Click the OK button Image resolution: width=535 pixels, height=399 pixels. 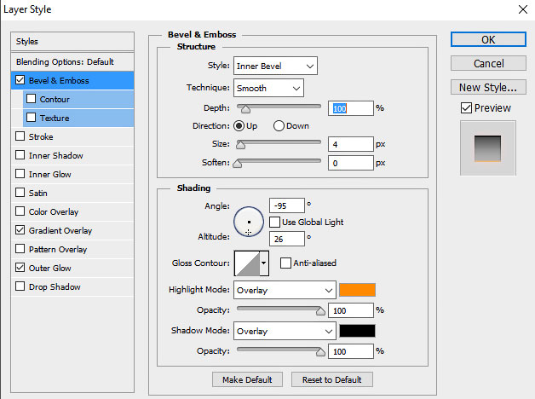click(x=488, y=39)
